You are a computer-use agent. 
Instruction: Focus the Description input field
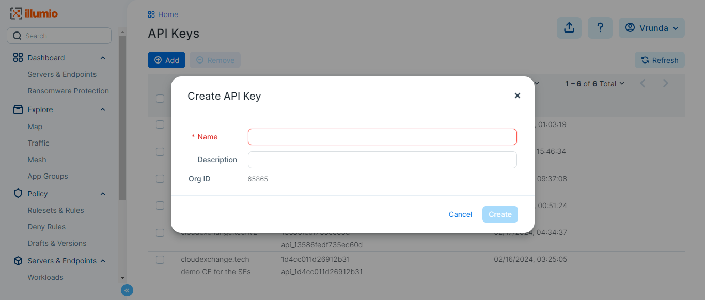tap(382, 160)
